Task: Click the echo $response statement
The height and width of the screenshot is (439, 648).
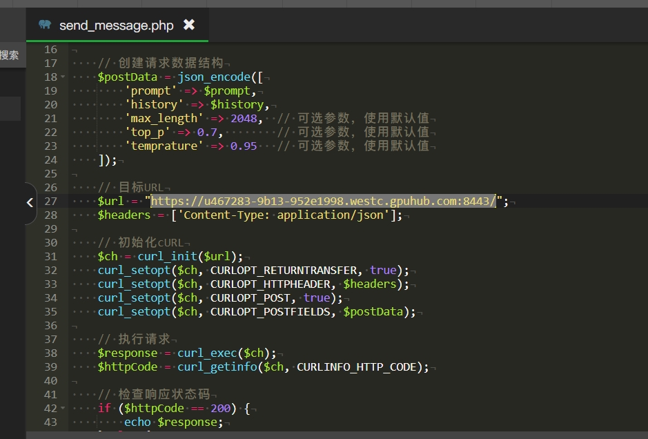Action: (173, 422)
